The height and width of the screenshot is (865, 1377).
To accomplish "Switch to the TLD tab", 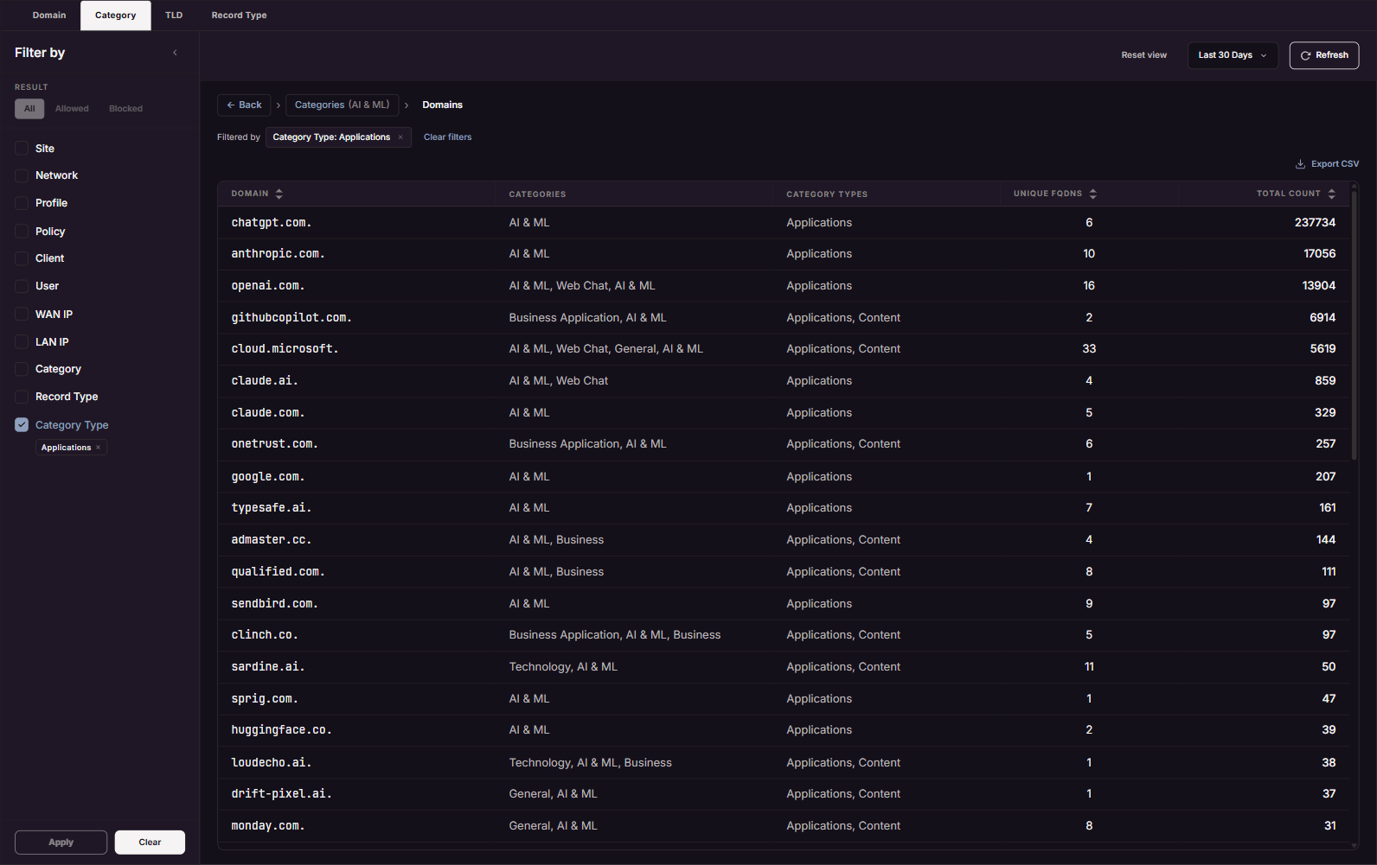I will click(174, 16).
